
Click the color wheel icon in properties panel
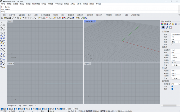pyautogui.click(x=162, y=24)
